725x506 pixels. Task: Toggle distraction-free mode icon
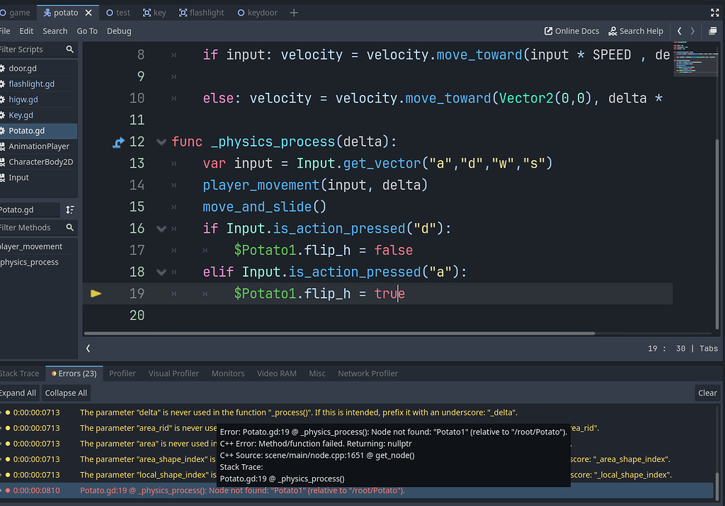tap(713, 11)
